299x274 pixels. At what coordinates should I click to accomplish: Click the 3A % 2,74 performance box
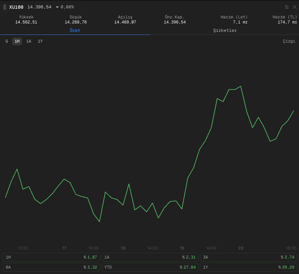point(249,257)
